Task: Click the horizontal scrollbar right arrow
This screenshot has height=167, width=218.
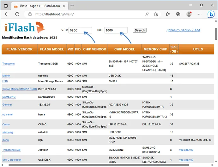Action: click(x=212, y=165)
